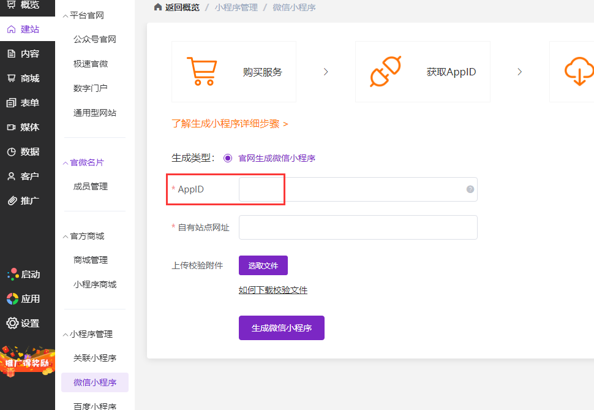Click the 生成微信小程序 button
The image size is (594, 410).
click(x=281, y=328)
